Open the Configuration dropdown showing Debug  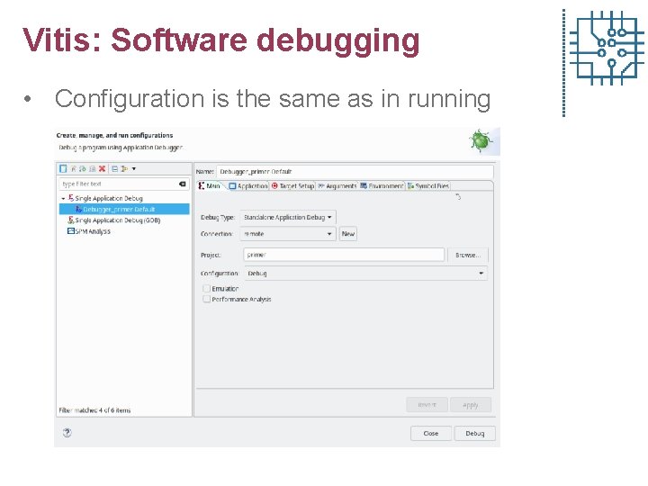(366, 274)
